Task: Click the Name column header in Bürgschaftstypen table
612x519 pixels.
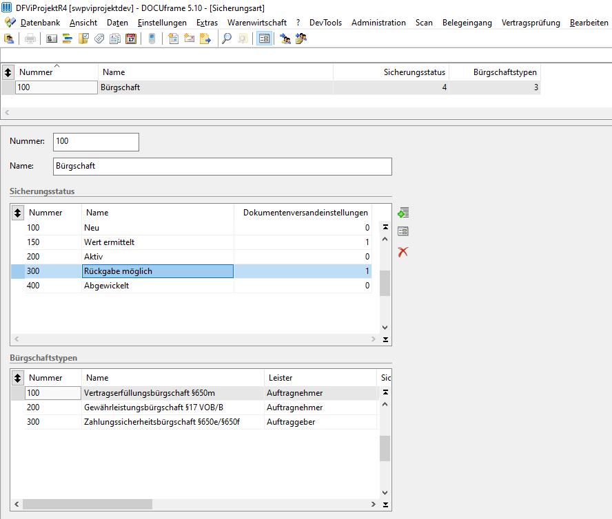Action: click(173, 378)
